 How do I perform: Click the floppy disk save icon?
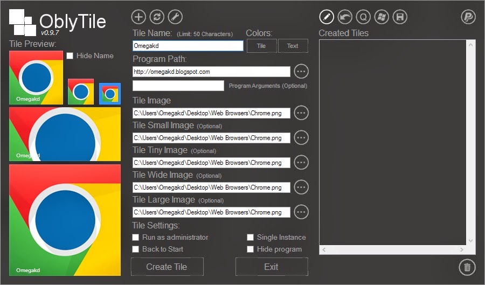pos(400,17)
